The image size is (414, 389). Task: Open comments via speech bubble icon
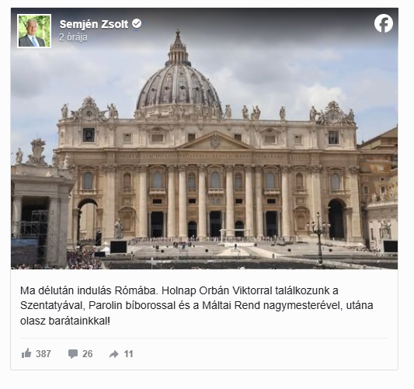pyautogui.click(x=73, y=353)
